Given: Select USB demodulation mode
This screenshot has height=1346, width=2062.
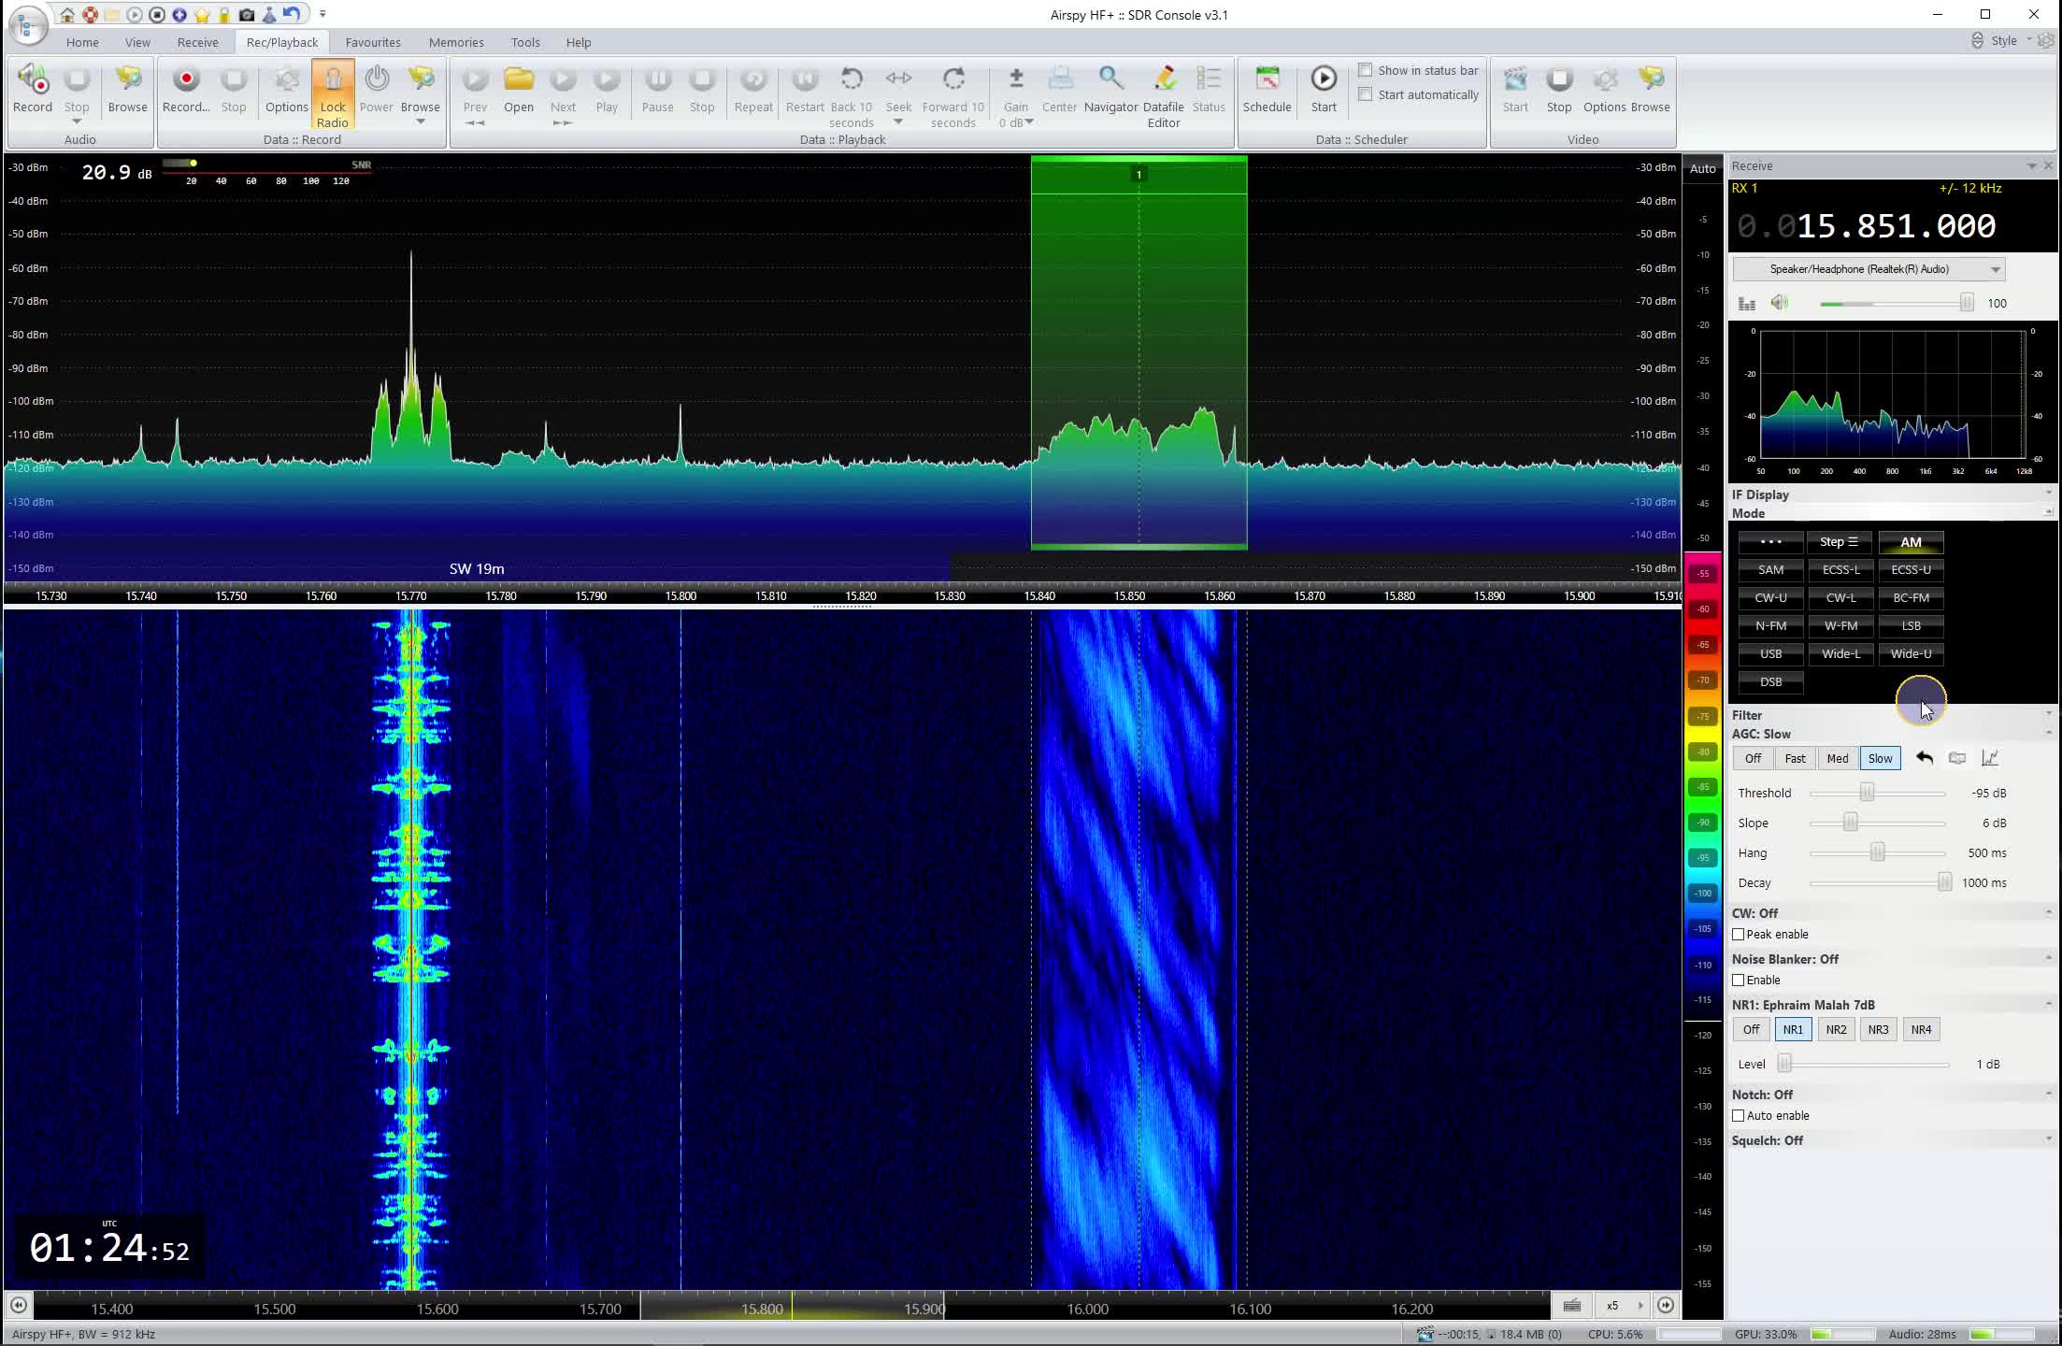Looking at the screenshot, I should point(1769,653).
